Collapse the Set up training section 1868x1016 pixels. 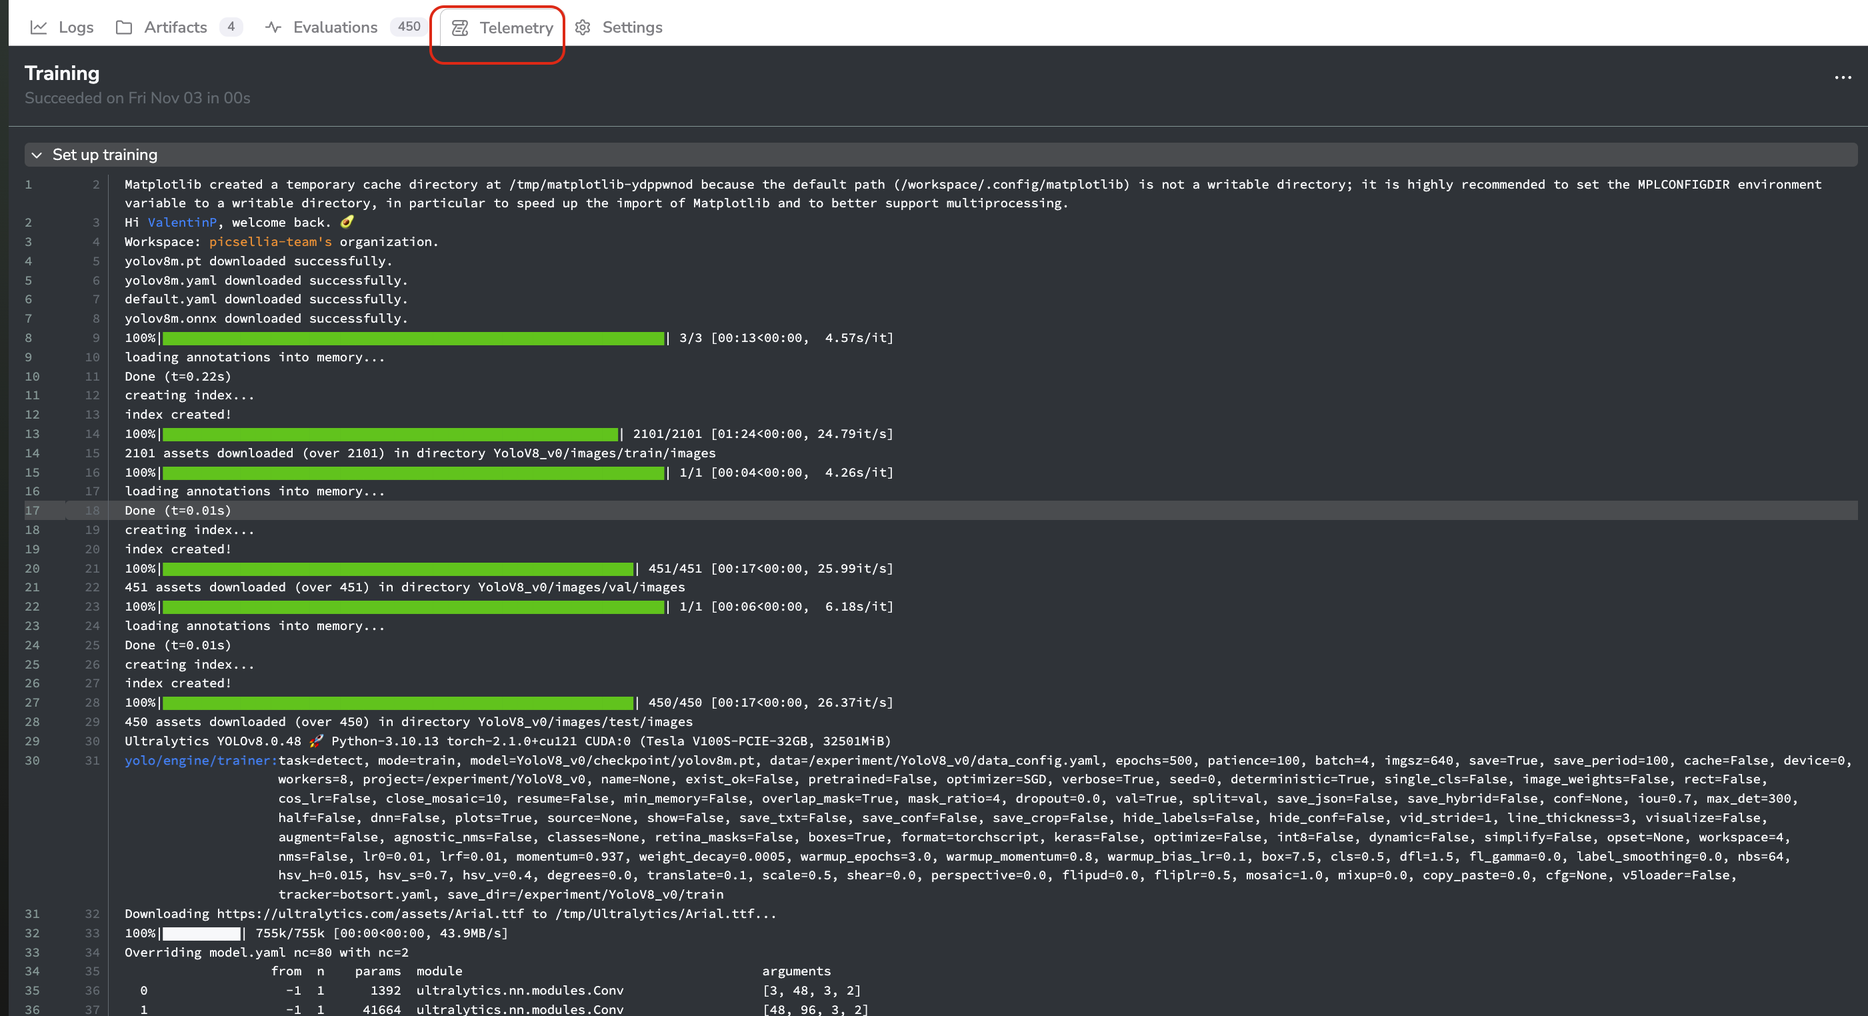click(x=37, y=155)
